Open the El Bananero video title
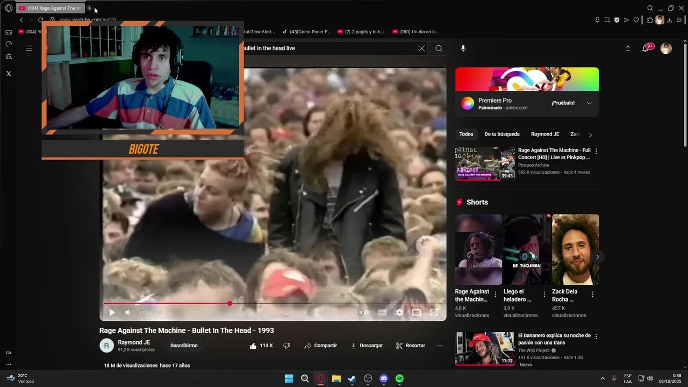This screenshot has height=387, width=688. coord(554,339)
